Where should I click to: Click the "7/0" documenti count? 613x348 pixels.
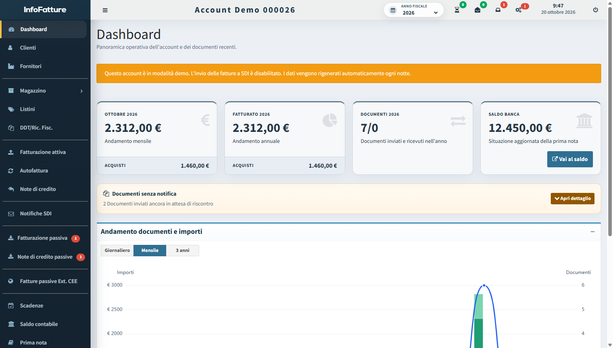tap(369, 128)
